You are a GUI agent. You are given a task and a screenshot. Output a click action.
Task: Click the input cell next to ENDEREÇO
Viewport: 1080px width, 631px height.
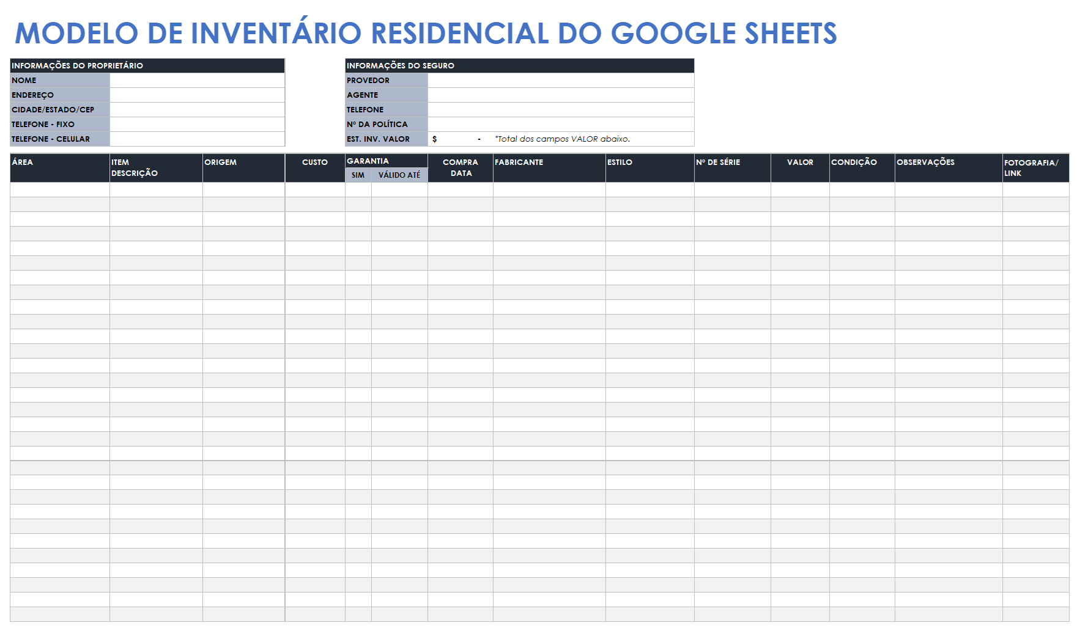198,95
